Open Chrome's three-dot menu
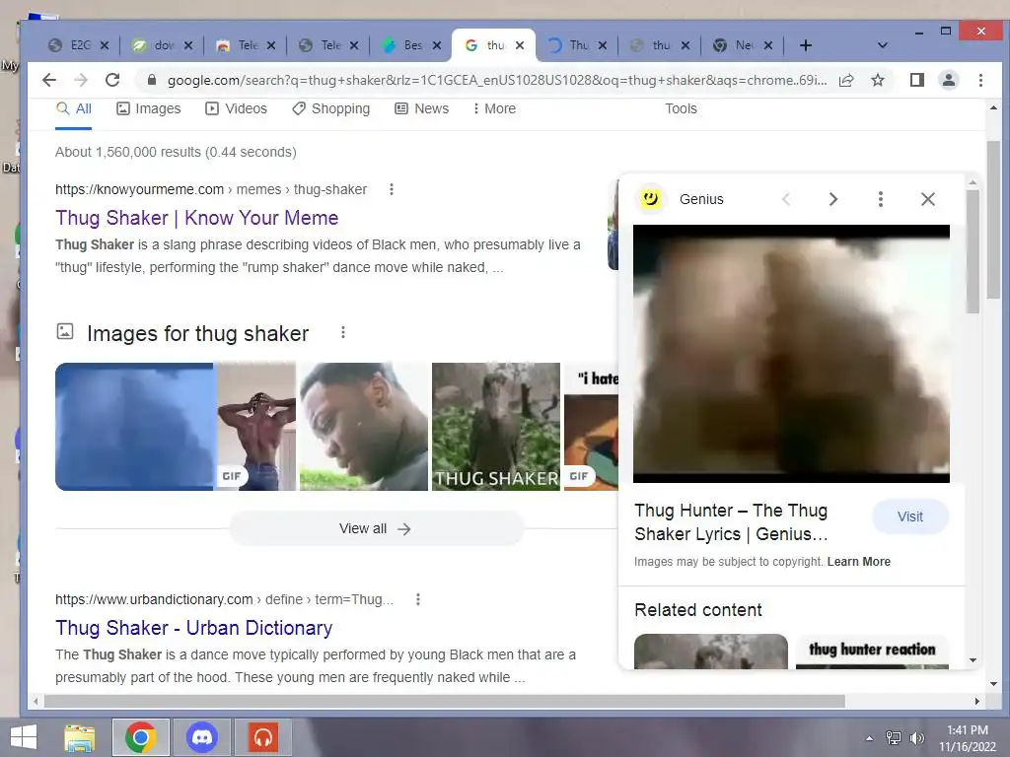The image size is (1010, 757). 980,80
